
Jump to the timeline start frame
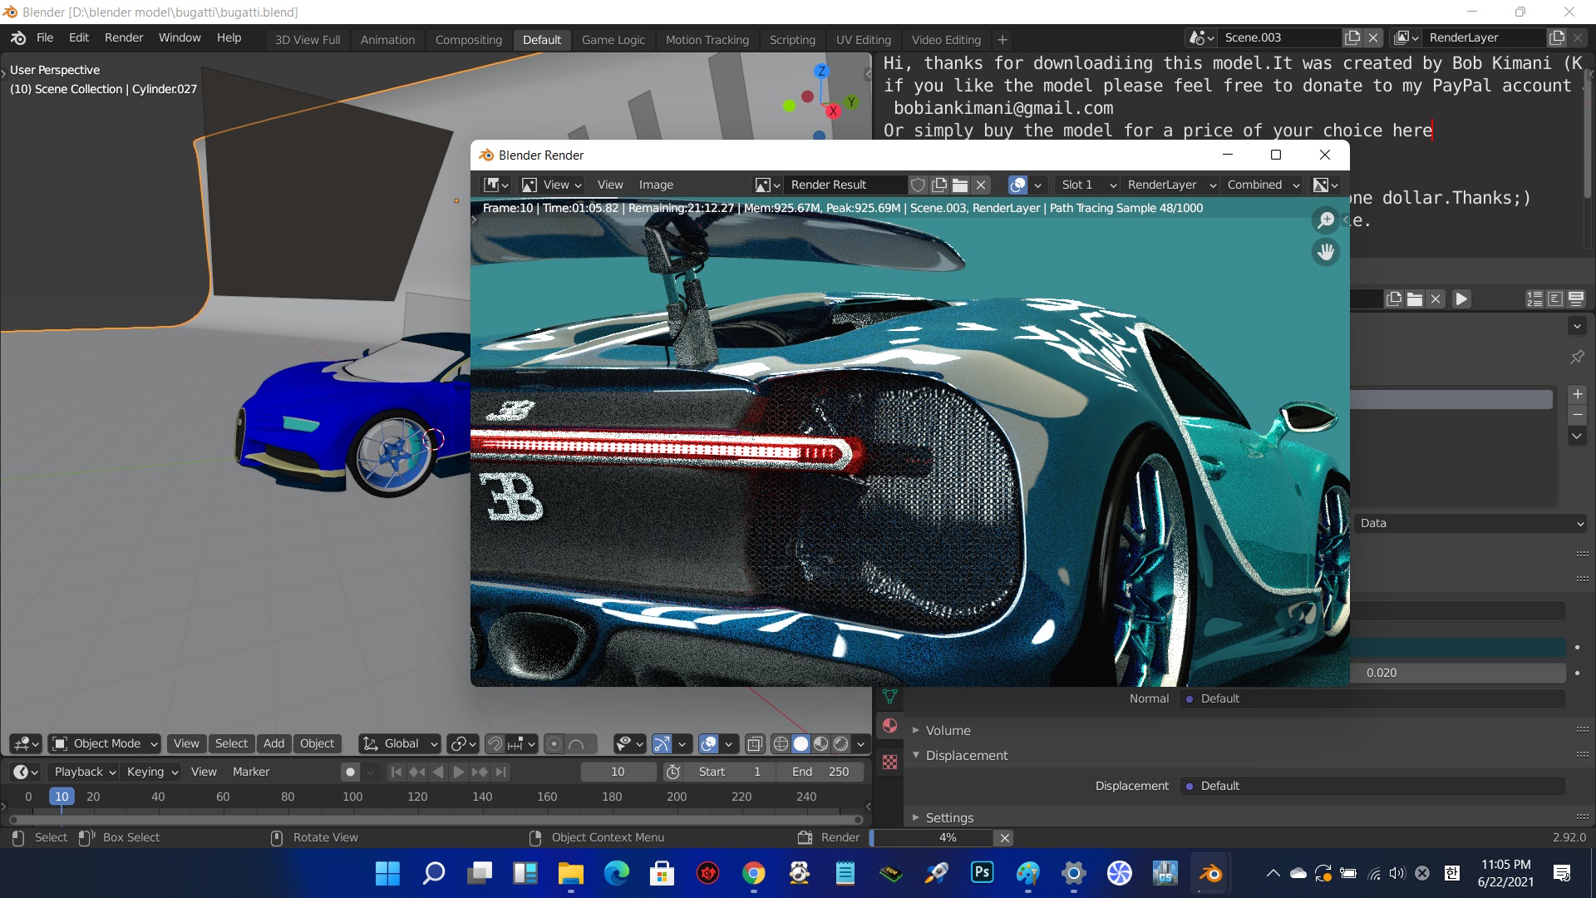(397, 772)
